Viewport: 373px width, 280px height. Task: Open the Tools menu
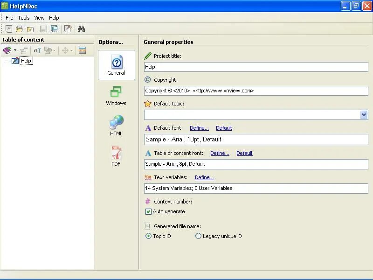(23, 17)
